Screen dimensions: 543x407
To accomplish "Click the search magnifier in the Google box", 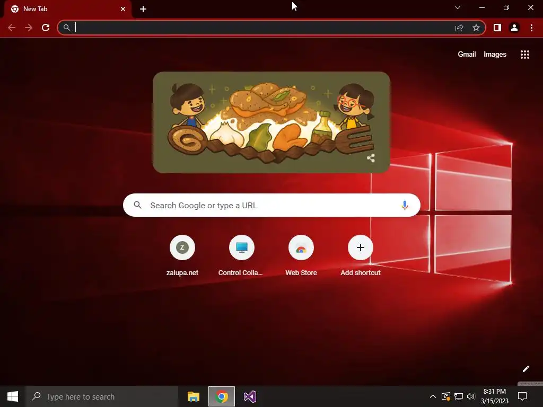I will point(138,205).
